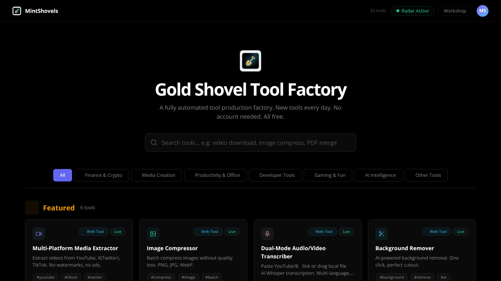Click the '6 tools' count next to Featured
Image resolution: width=501 pixels, height=281 pixels.
pyautogui.click(x=88, y=208)
